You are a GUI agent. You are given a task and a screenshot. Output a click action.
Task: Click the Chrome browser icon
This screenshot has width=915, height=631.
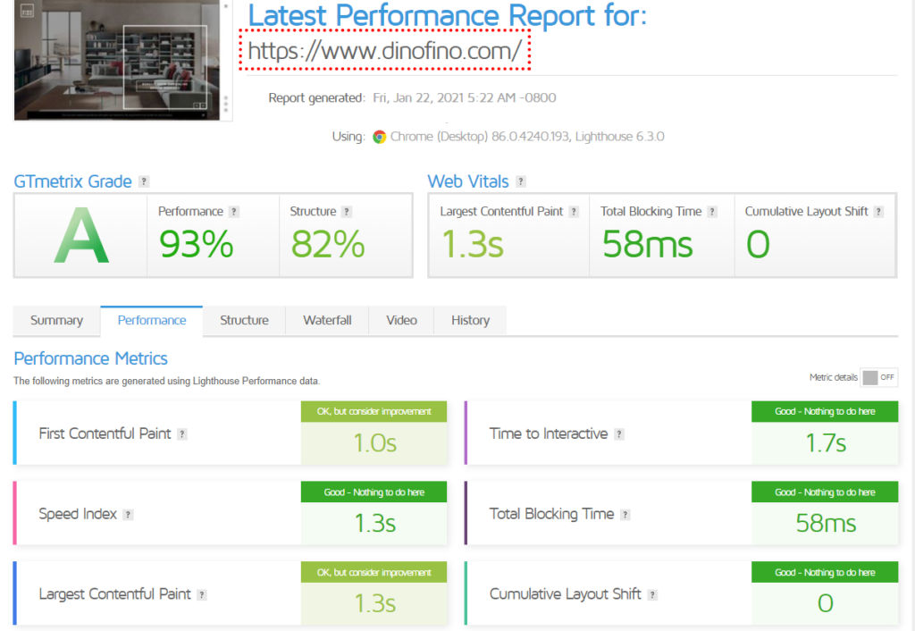point(379,137)
